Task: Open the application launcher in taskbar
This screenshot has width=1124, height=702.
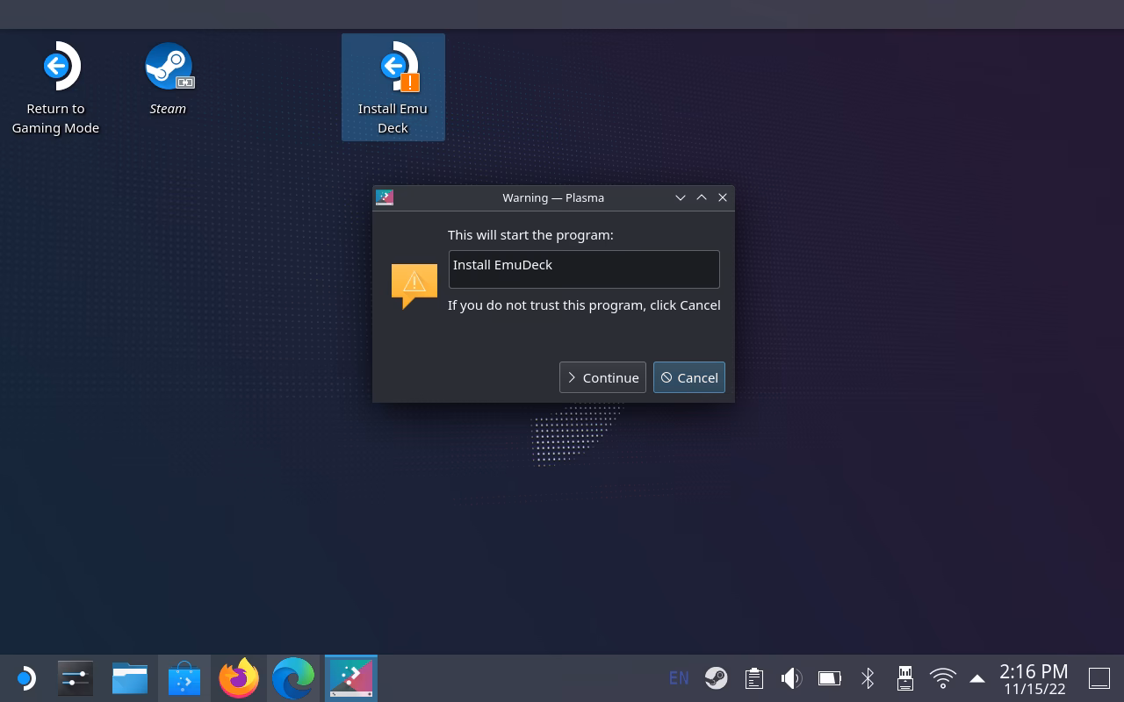Action: (25, 678)
